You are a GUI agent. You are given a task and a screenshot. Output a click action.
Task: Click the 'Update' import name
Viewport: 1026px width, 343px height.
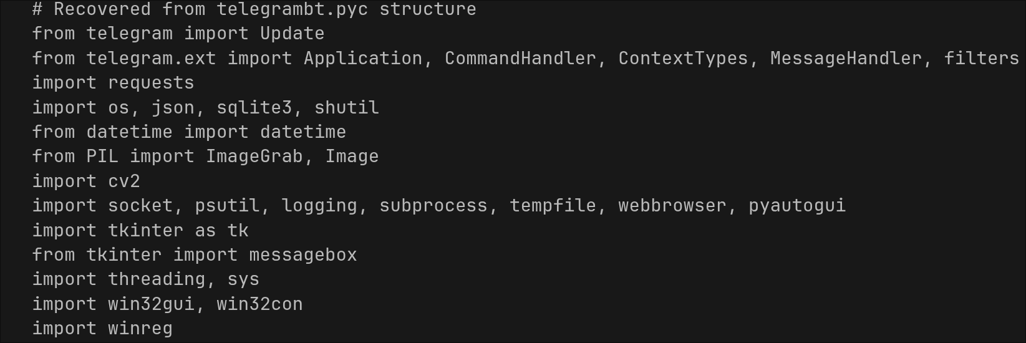(292, 34)
